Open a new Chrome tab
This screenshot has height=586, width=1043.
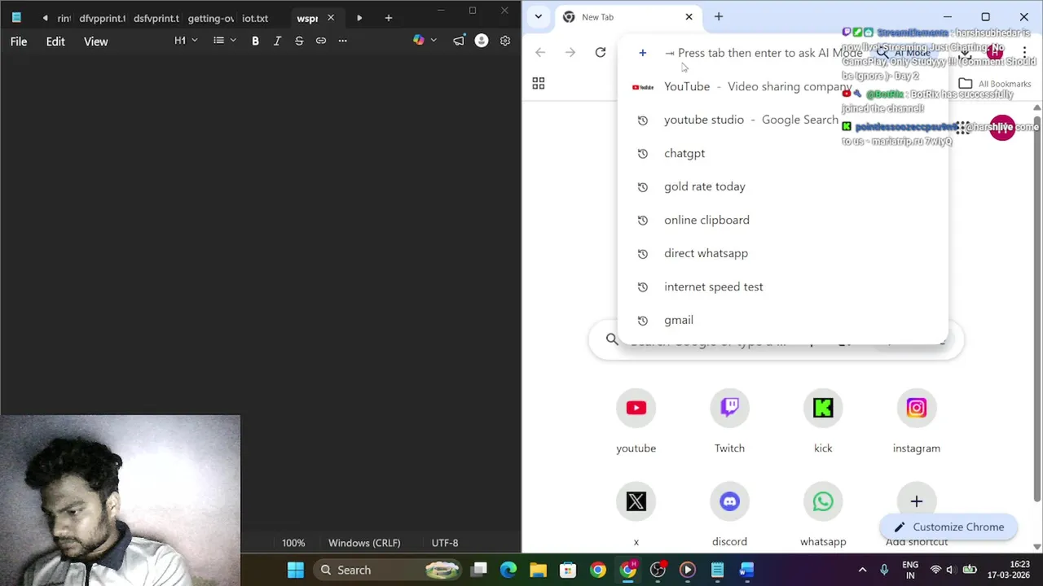[719, 16]
